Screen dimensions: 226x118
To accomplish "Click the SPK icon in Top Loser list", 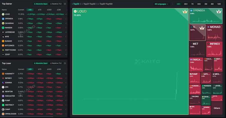I will point(3,87).
